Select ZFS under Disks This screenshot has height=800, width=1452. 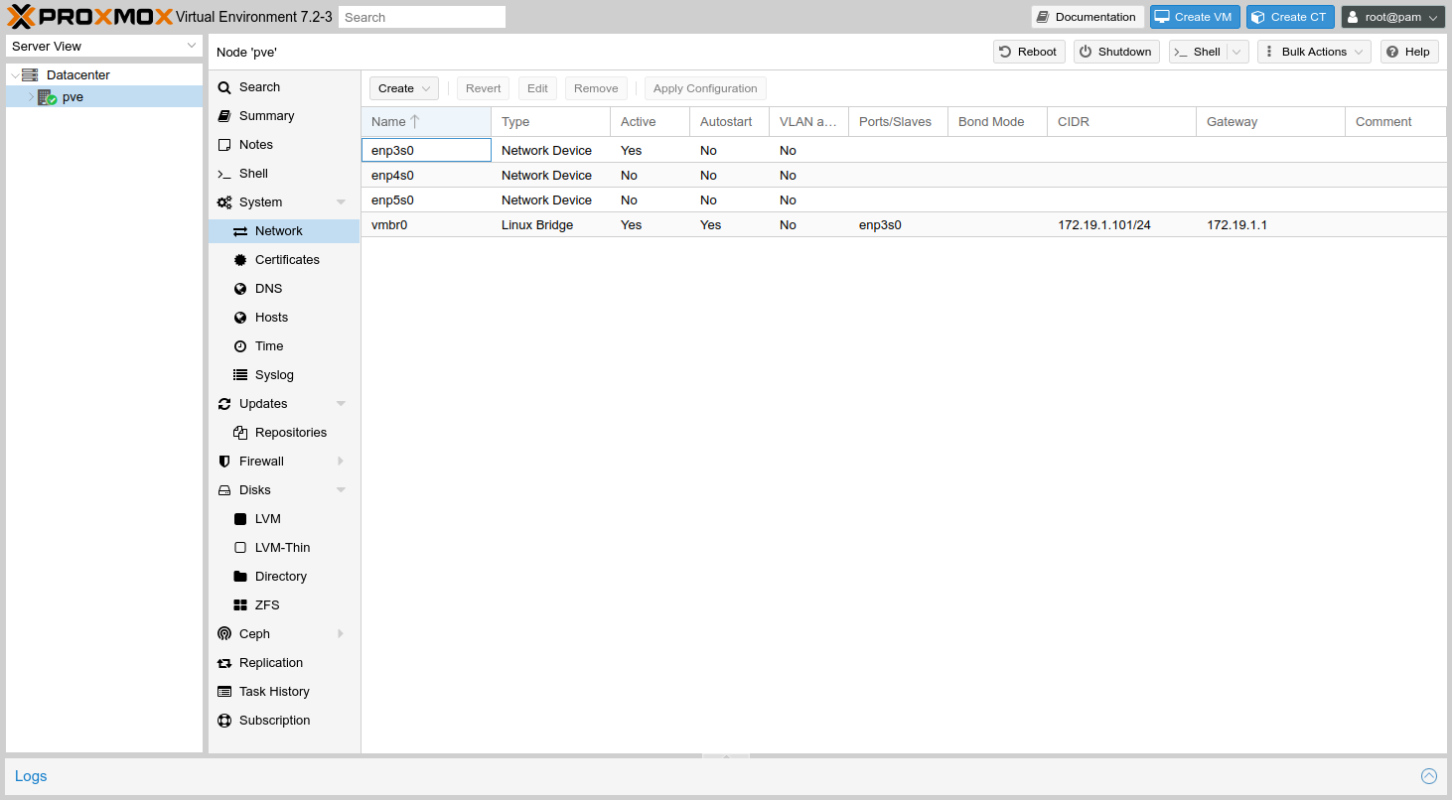point(267,605)
